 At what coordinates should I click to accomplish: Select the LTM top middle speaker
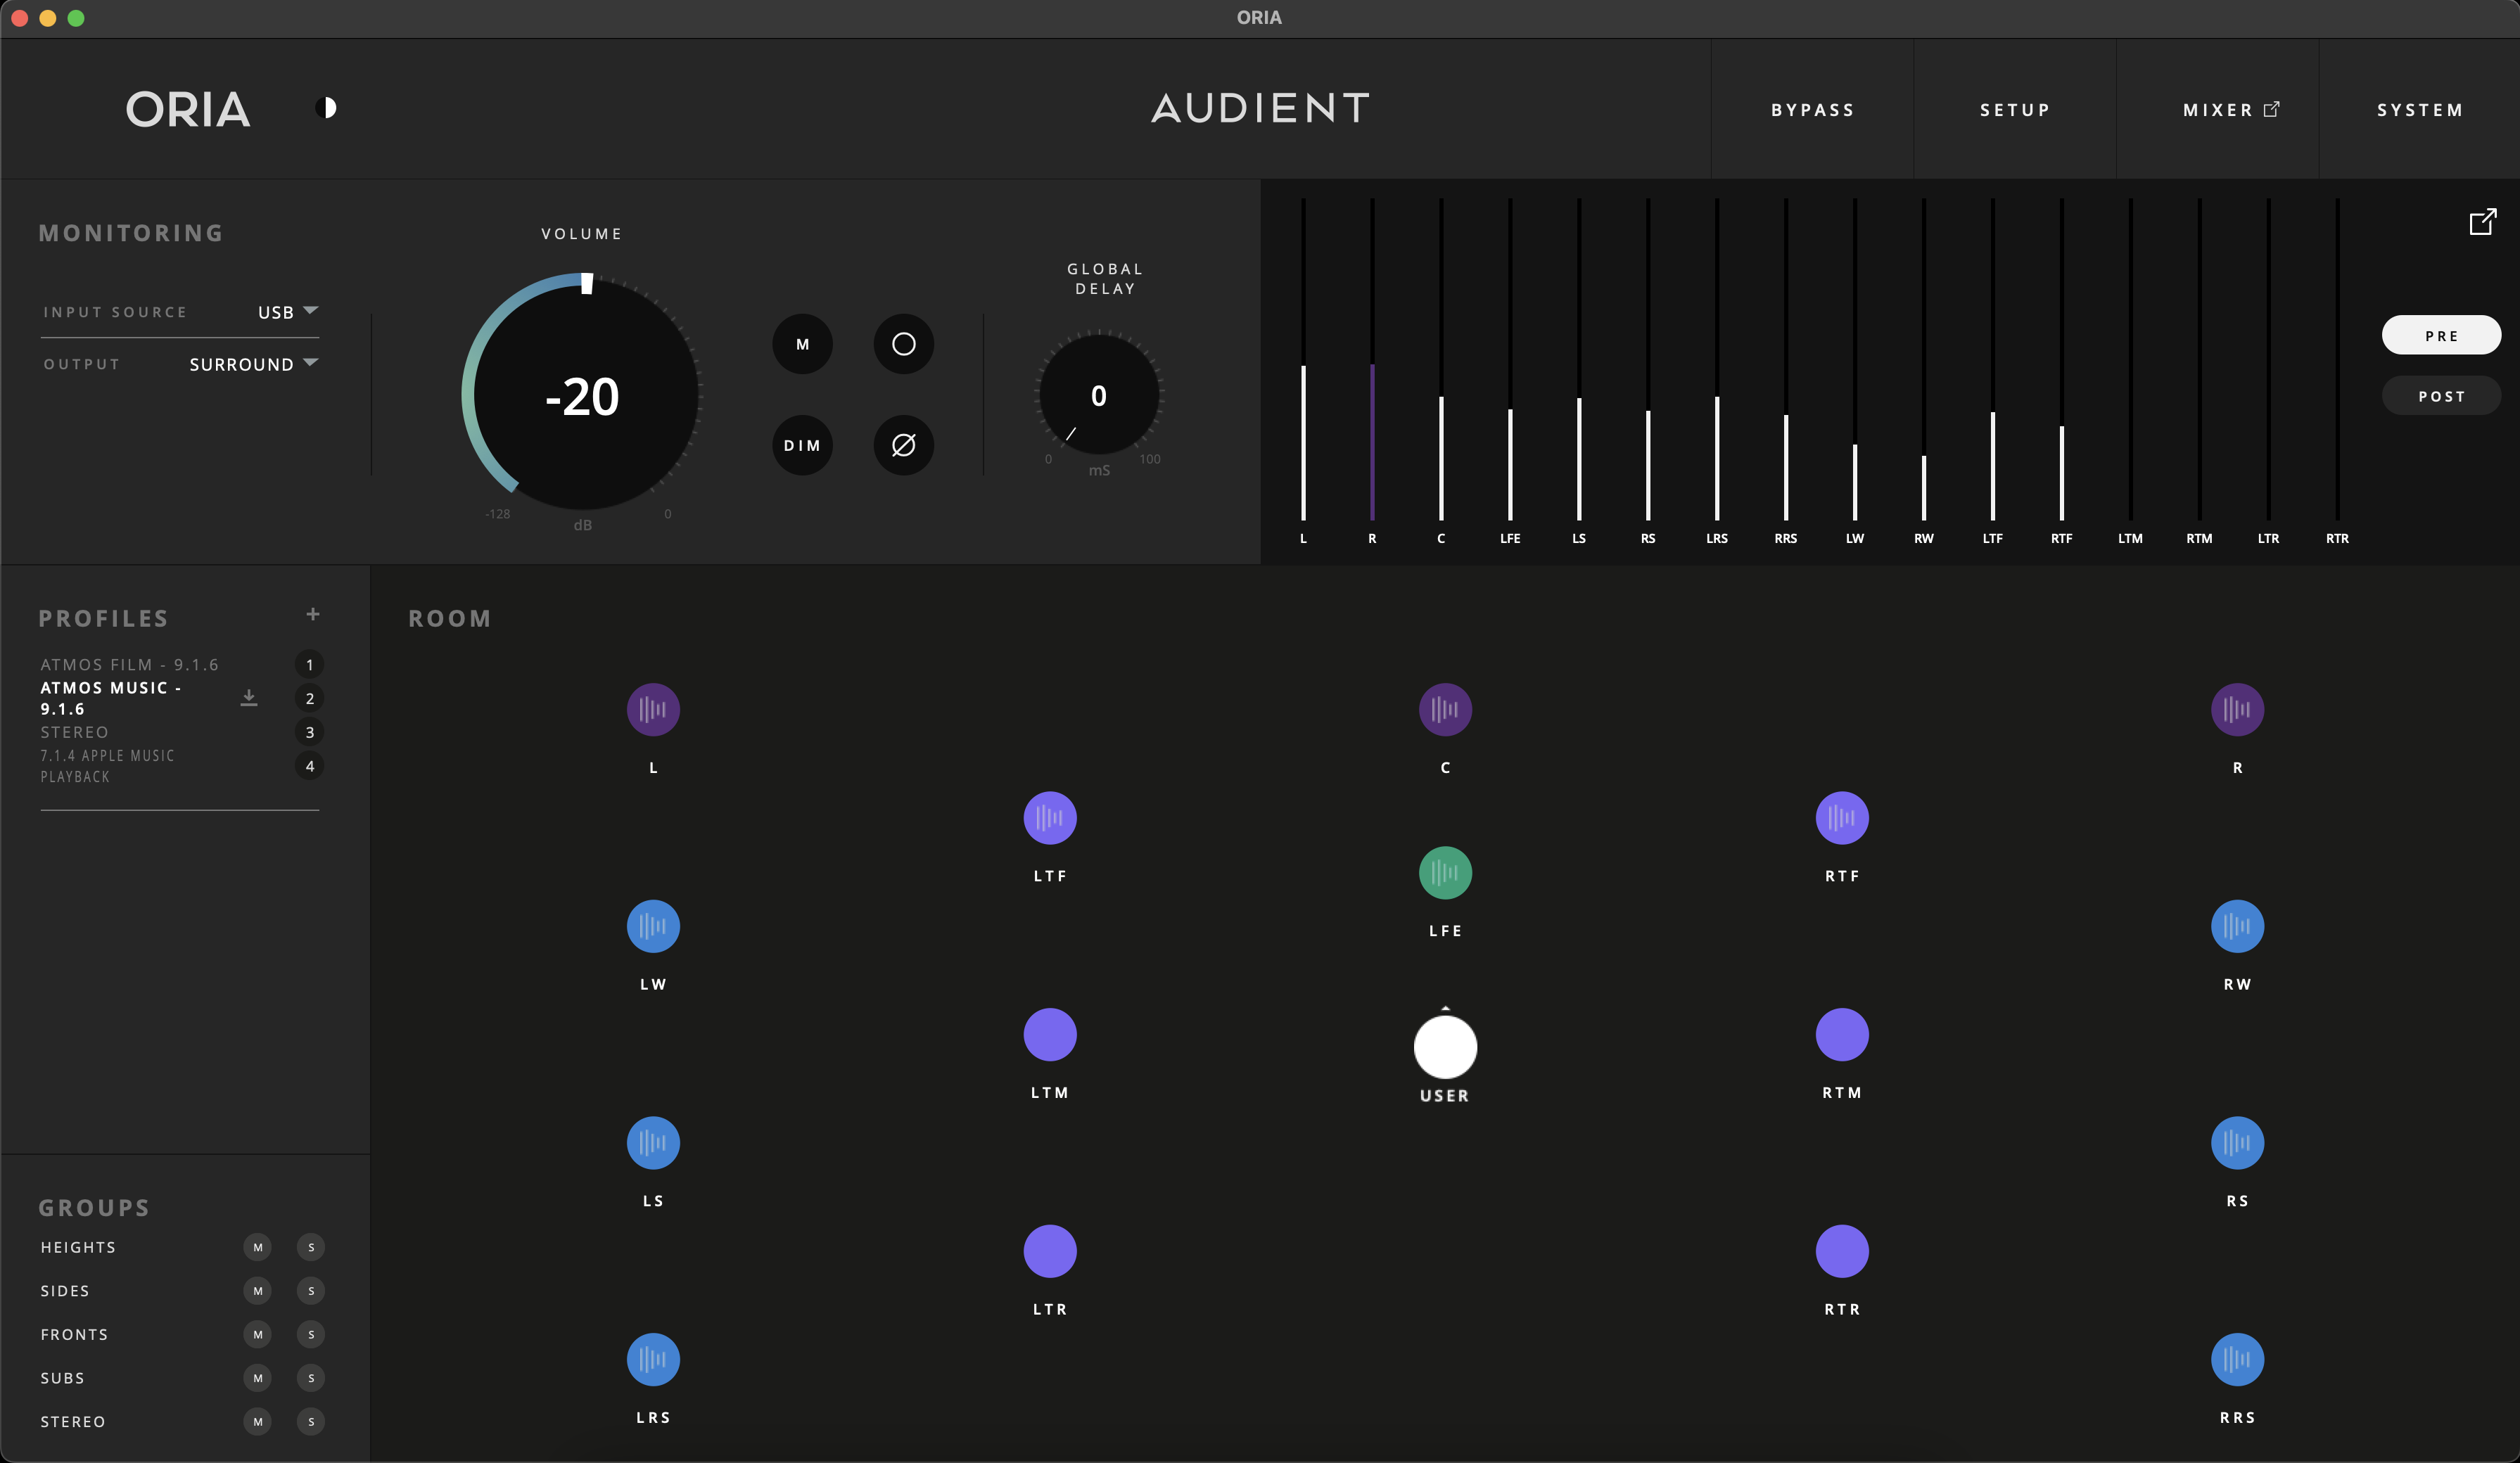point(1050,1035)
